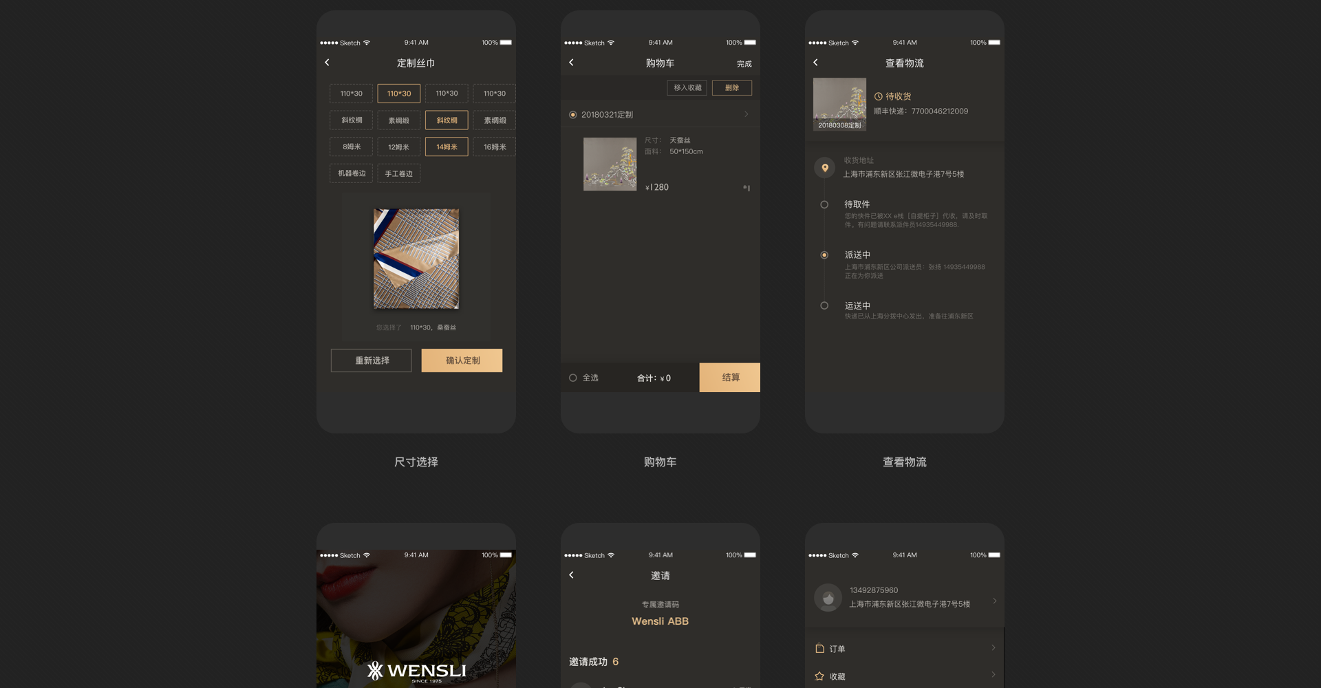Screen dimensions: 1321x688
Task: Choose the 14姆米 weight option
Action: [447, 147]
